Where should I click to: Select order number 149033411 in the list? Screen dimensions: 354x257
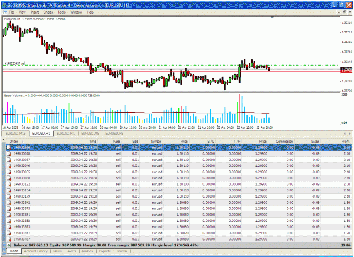[22, 233]
